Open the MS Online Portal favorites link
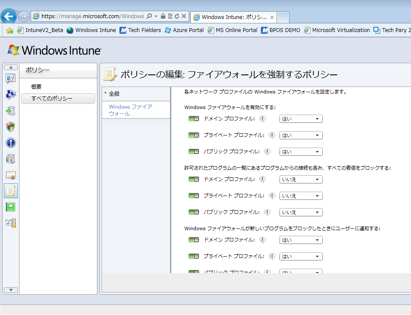The height and width of the screenshot is (315, 411). point(232,30)
